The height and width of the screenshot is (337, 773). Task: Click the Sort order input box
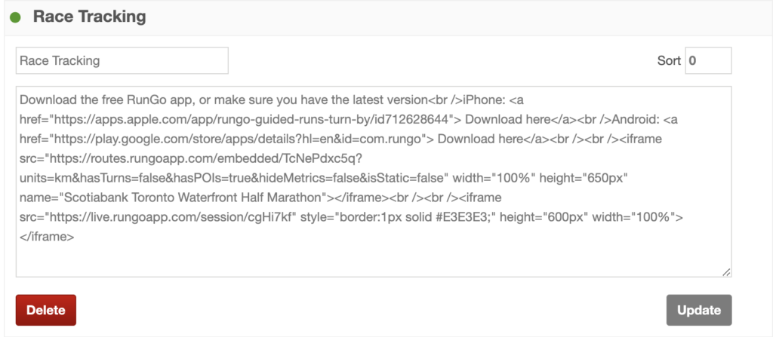(x=708, y=60)
